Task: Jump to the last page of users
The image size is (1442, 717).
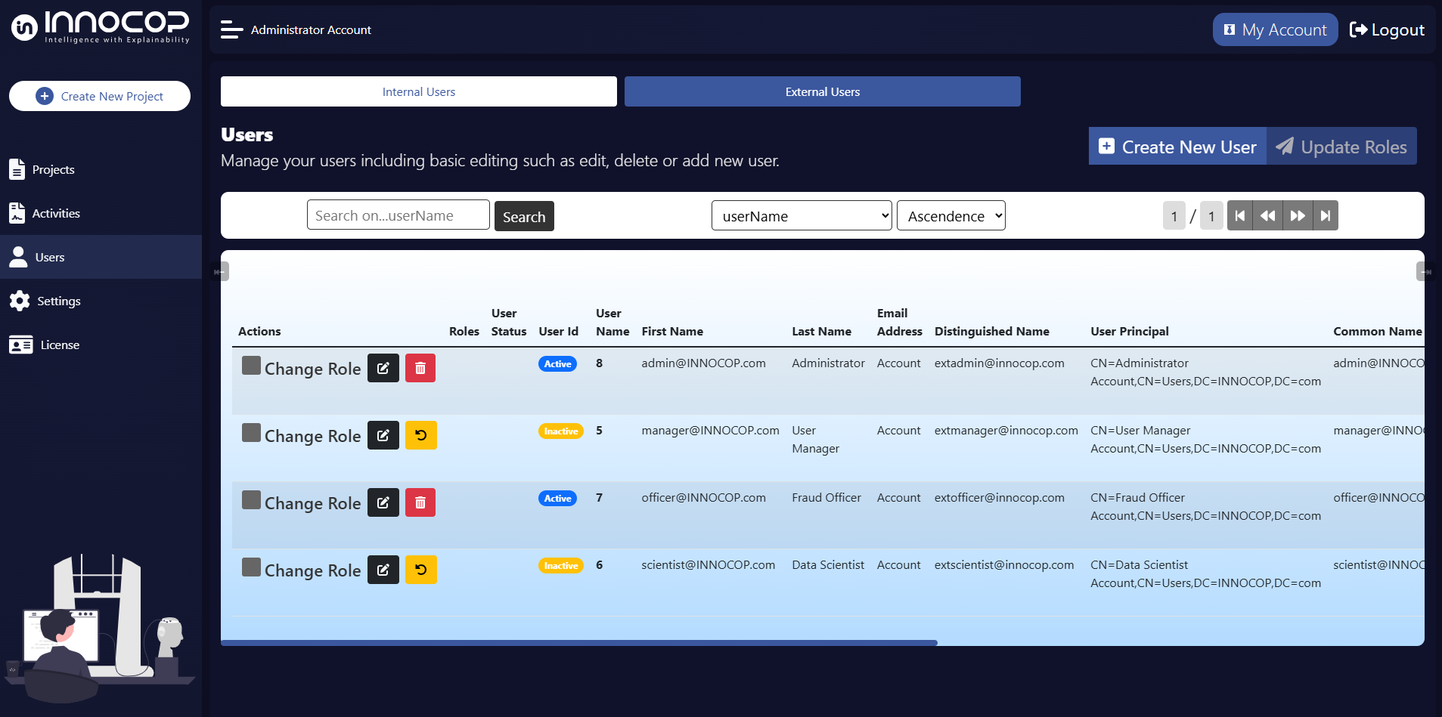Action: click(1326, 215)
